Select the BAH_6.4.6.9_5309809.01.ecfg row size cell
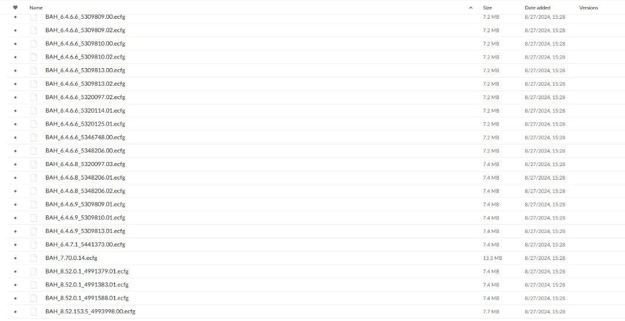This screenshot has width=625, height=321. tap(491, 205)
